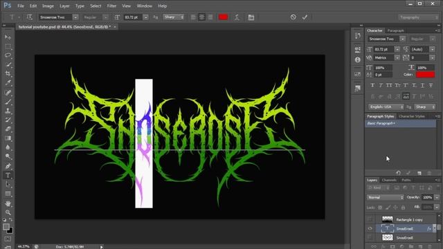This screenshot has width=443, height=249.
Task: Select the Eraser tool
Action: [x=8, y=129]
